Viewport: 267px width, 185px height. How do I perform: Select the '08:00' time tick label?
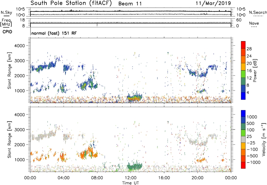(x=97, y=178)
